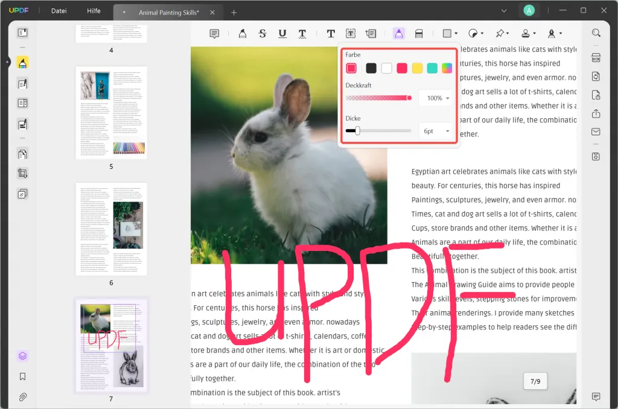Run OCR from right sidebar
The height and width of the screenshot is (409, 618).
[596, 58]
